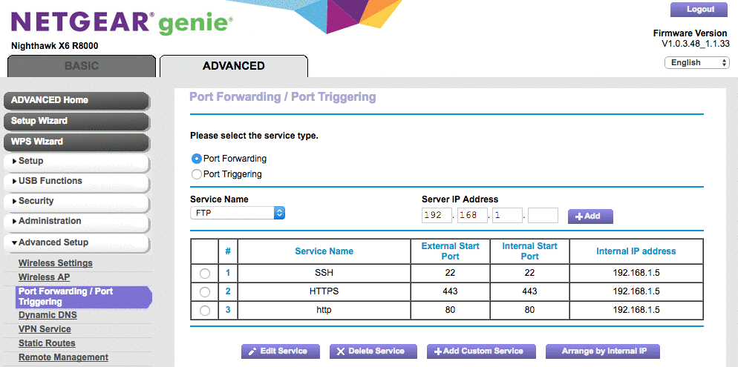Click the Service Name column header
Viewport: 738px width, 367px height.
coord(324,251)
